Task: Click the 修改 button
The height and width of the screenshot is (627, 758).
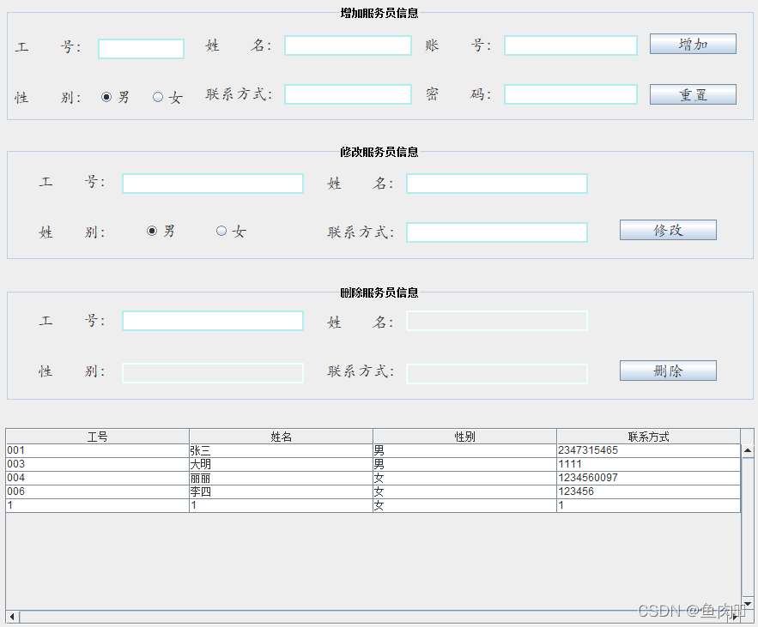Action: [x=668, y=230]
